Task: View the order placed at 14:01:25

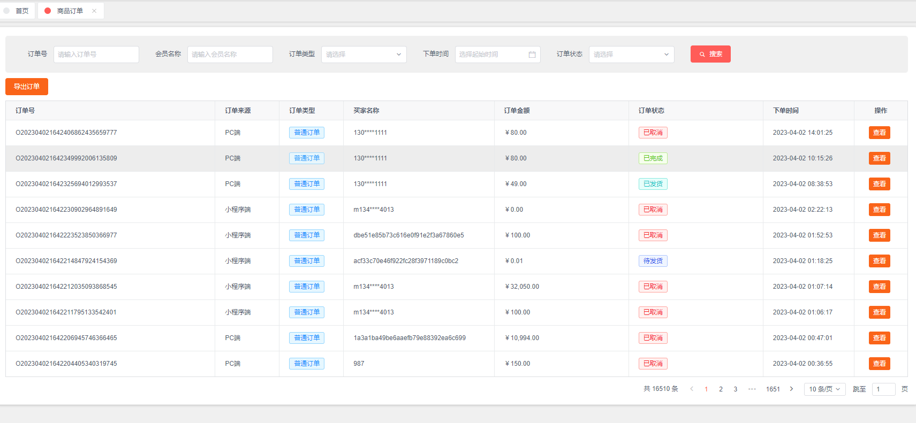Action: point(880,133)
